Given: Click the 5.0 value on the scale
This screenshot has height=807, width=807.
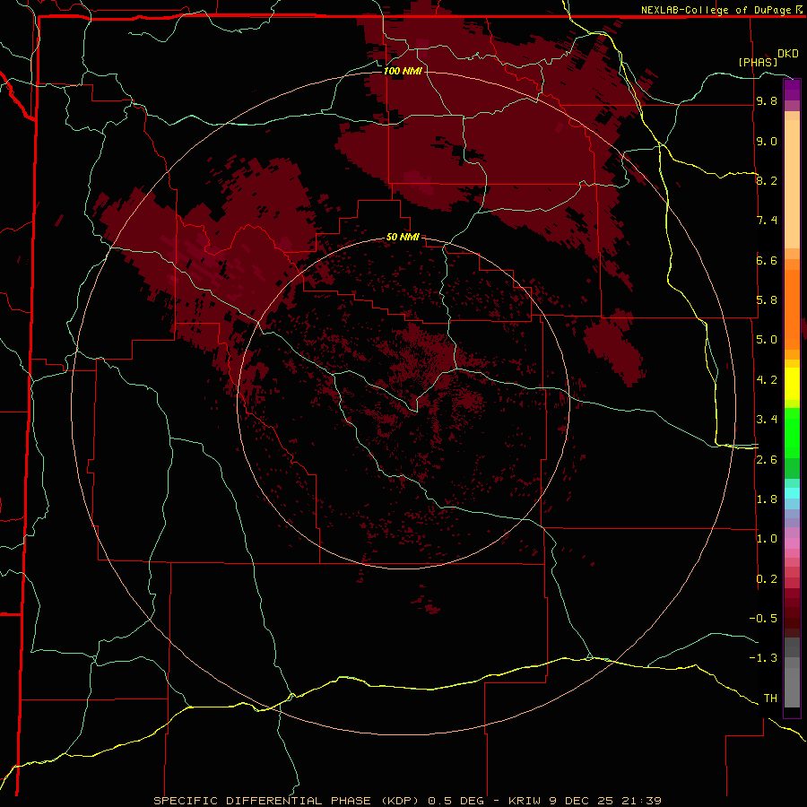Looking at the screenshot, I should tap(767, 340).
